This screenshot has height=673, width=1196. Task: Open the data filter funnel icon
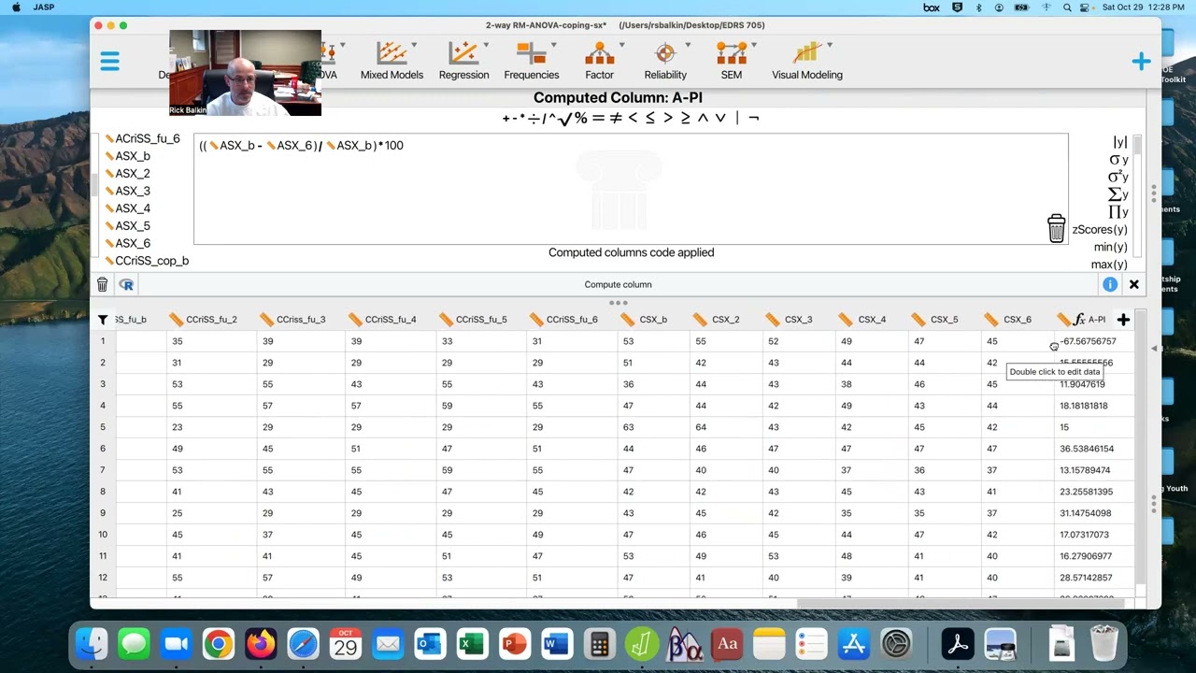[x=103, y=320]
